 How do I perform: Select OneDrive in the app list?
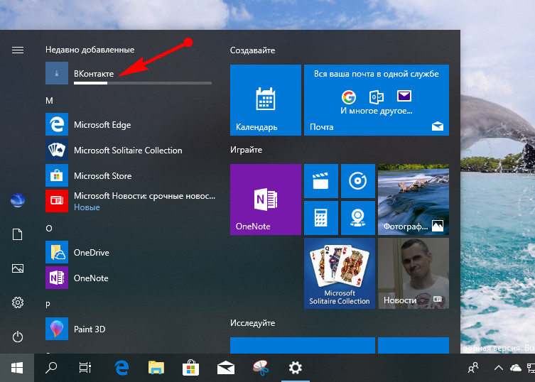point(91,253)
